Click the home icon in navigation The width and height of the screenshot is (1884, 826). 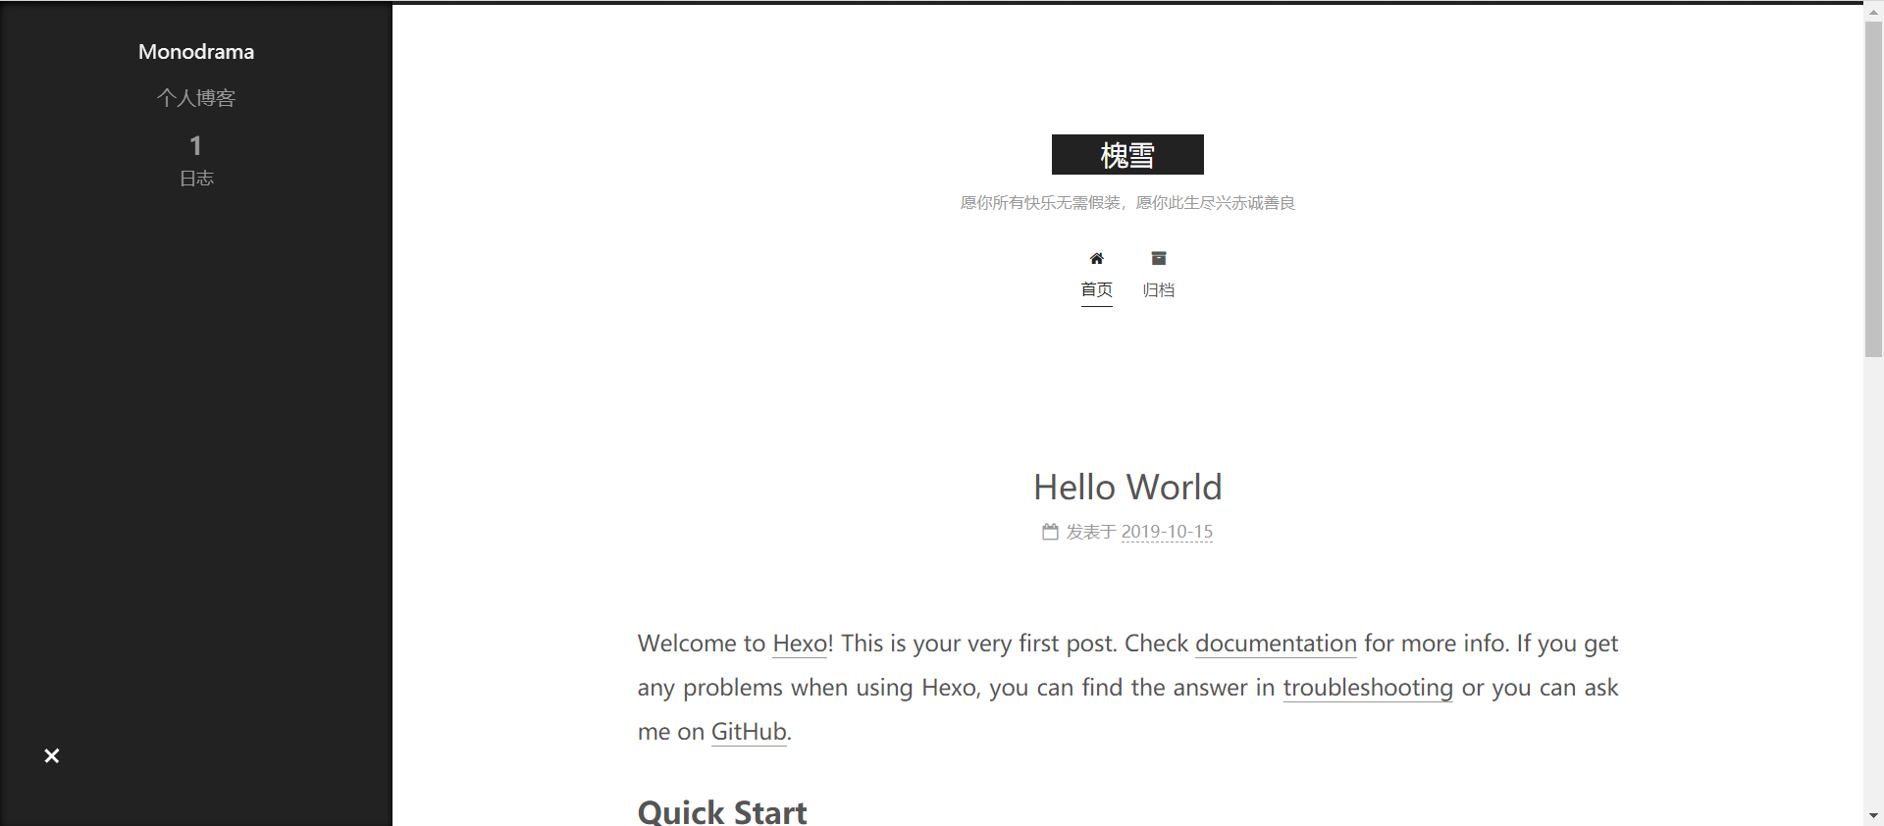pos(1096,259)
